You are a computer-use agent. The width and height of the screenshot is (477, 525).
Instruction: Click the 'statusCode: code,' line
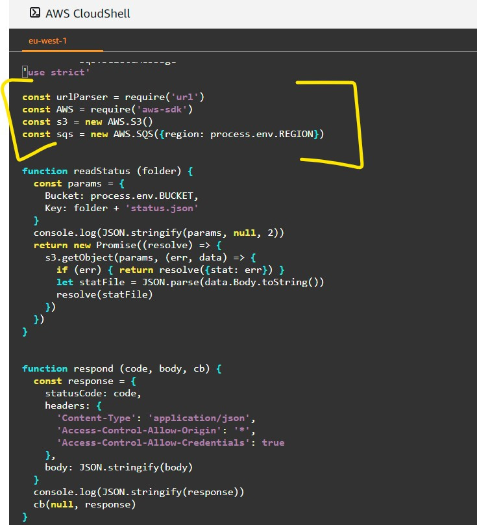point(93,393)
